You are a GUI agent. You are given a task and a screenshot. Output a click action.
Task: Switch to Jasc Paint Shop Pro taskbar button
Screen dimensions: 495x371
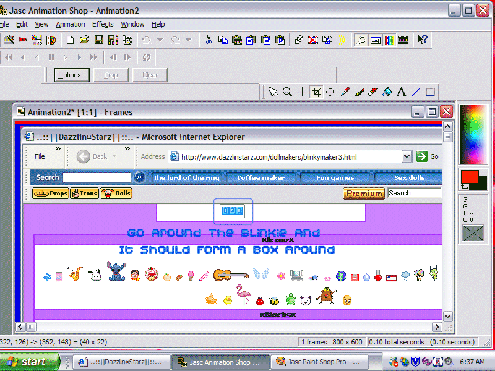[x=319, y=362]
